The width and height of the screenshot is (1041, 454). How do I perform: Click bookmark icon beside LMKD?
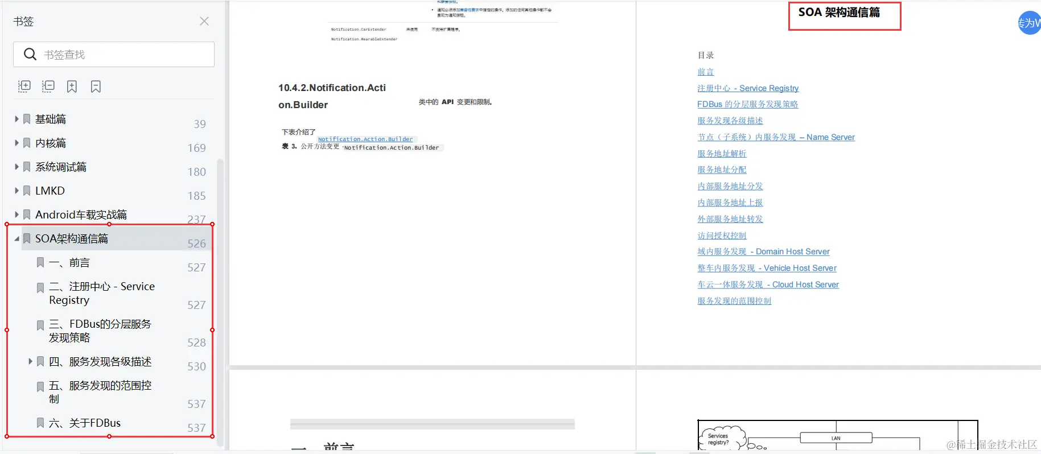(27, 191)
